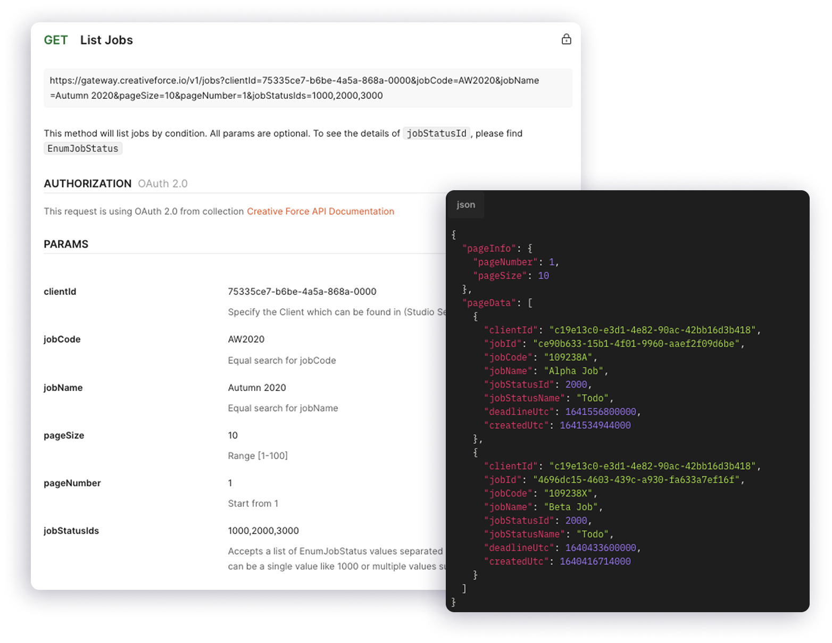
Task: Click the clientId parameter name
Action: click(60, 292)
